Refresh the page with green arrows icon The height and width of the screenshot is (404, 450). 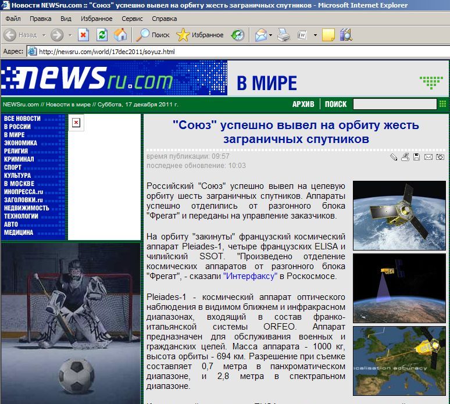tap(102, 35)
